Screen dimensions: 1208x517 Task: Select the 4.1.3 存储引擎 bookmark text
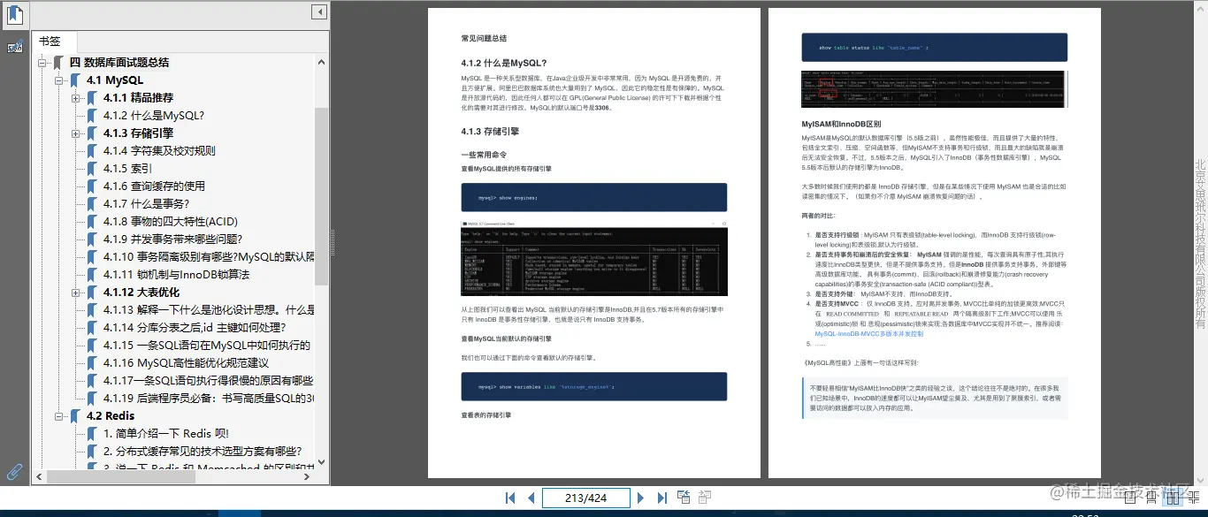(138, 133)
